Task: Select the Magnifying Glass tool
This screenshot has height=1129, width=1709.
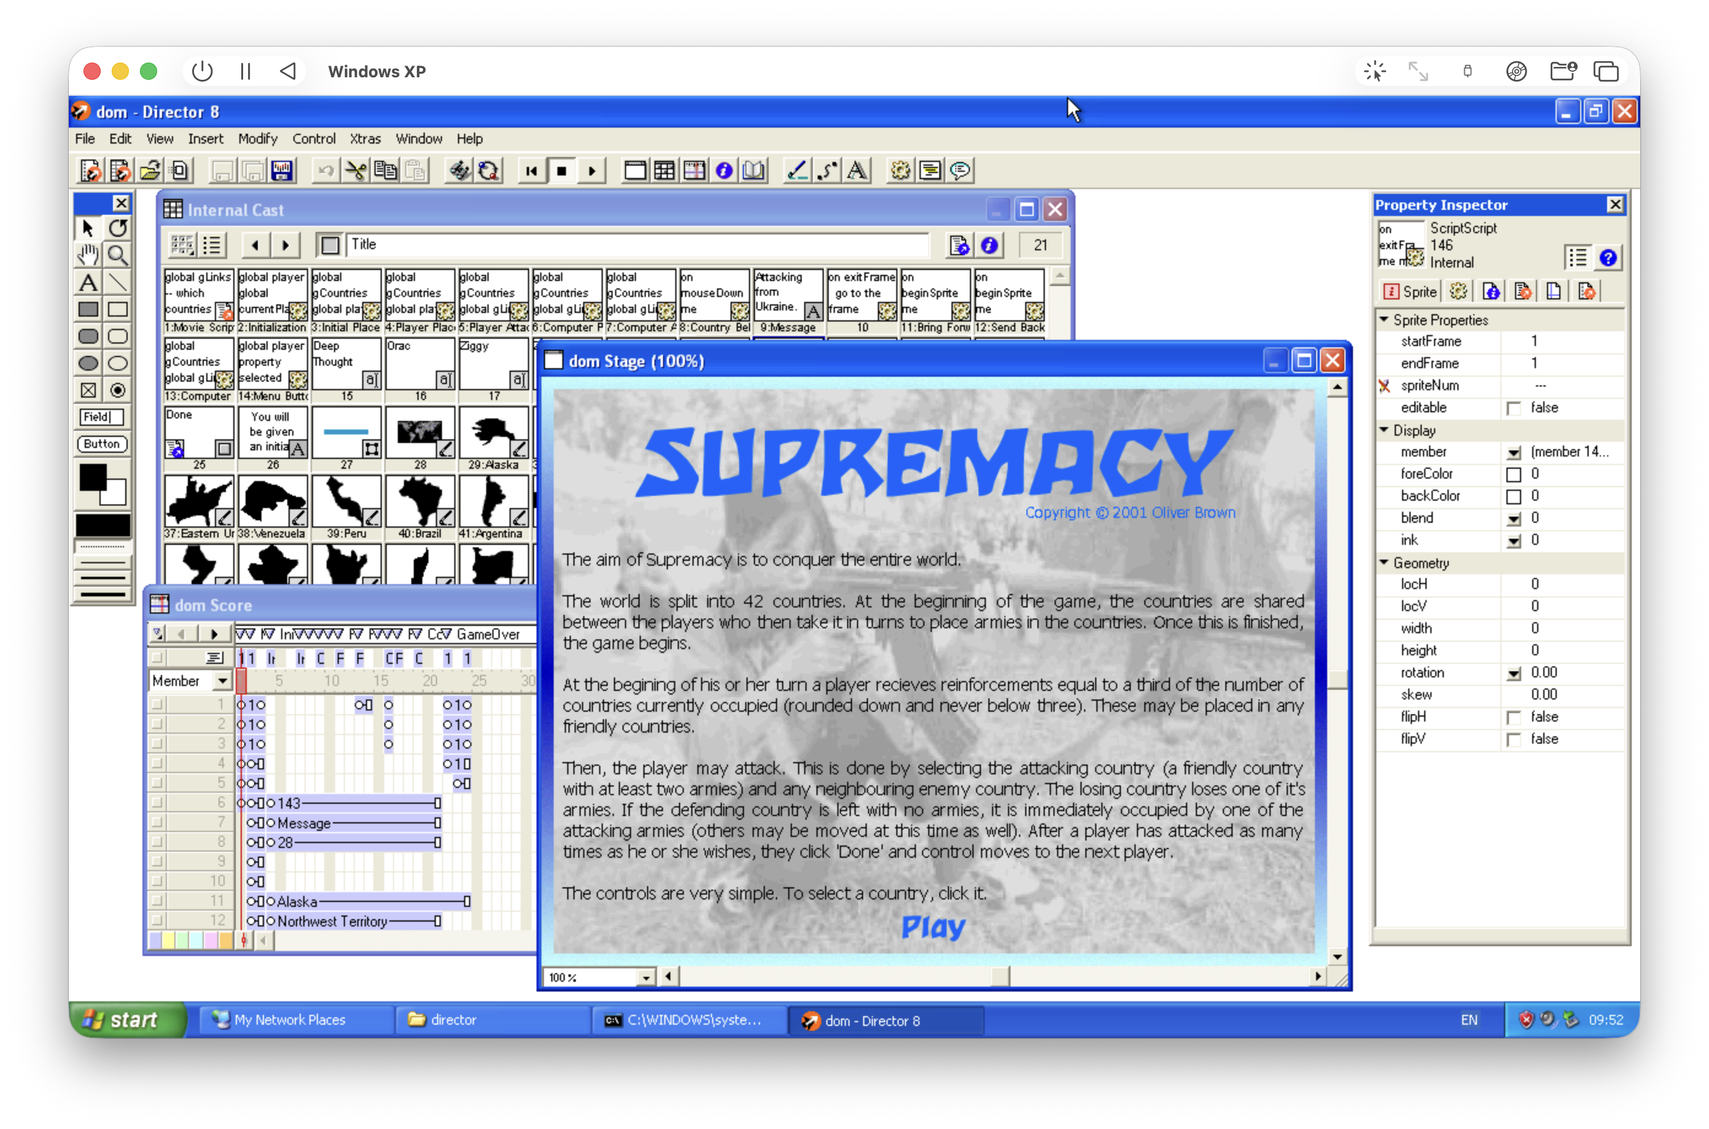Action: pyautogui.click(x=118, y=255)
